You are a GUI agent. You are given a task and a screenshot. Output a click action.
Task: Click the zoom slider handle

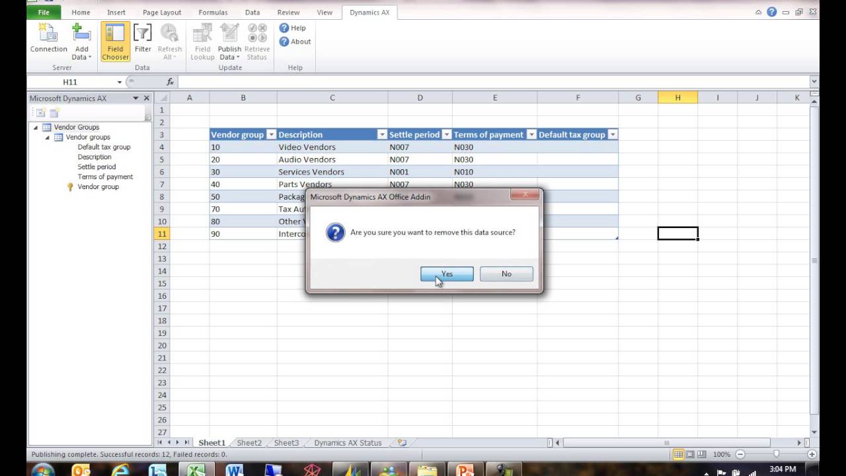[776, 454]
